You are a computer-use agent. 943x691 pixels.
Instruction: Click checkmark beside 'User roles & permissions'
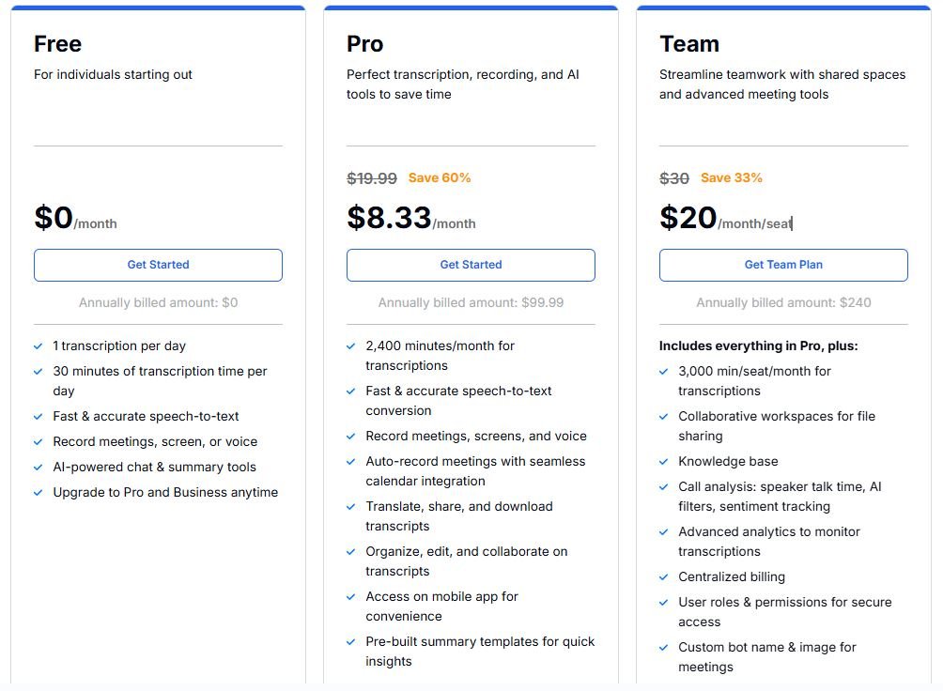click(664, 603)
